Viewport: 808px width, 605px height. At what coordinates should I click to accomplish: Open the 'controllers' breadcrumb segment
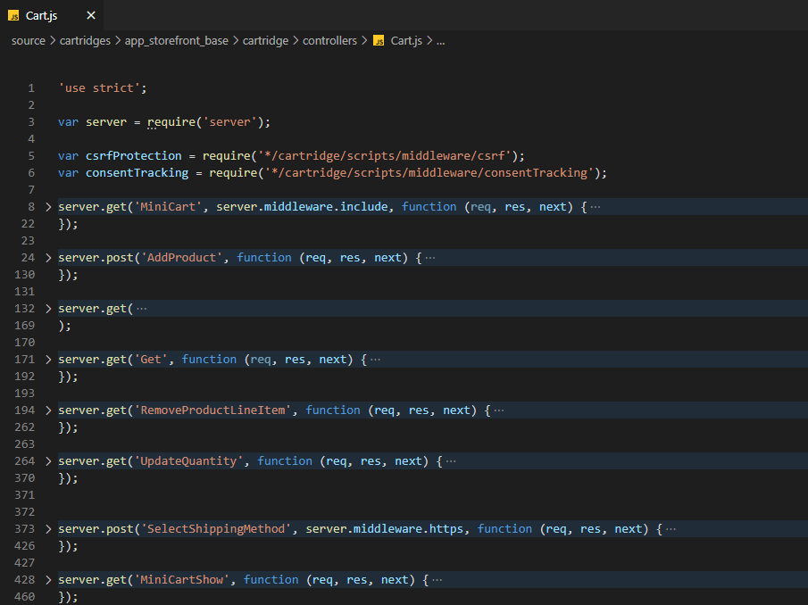[329, 41]
